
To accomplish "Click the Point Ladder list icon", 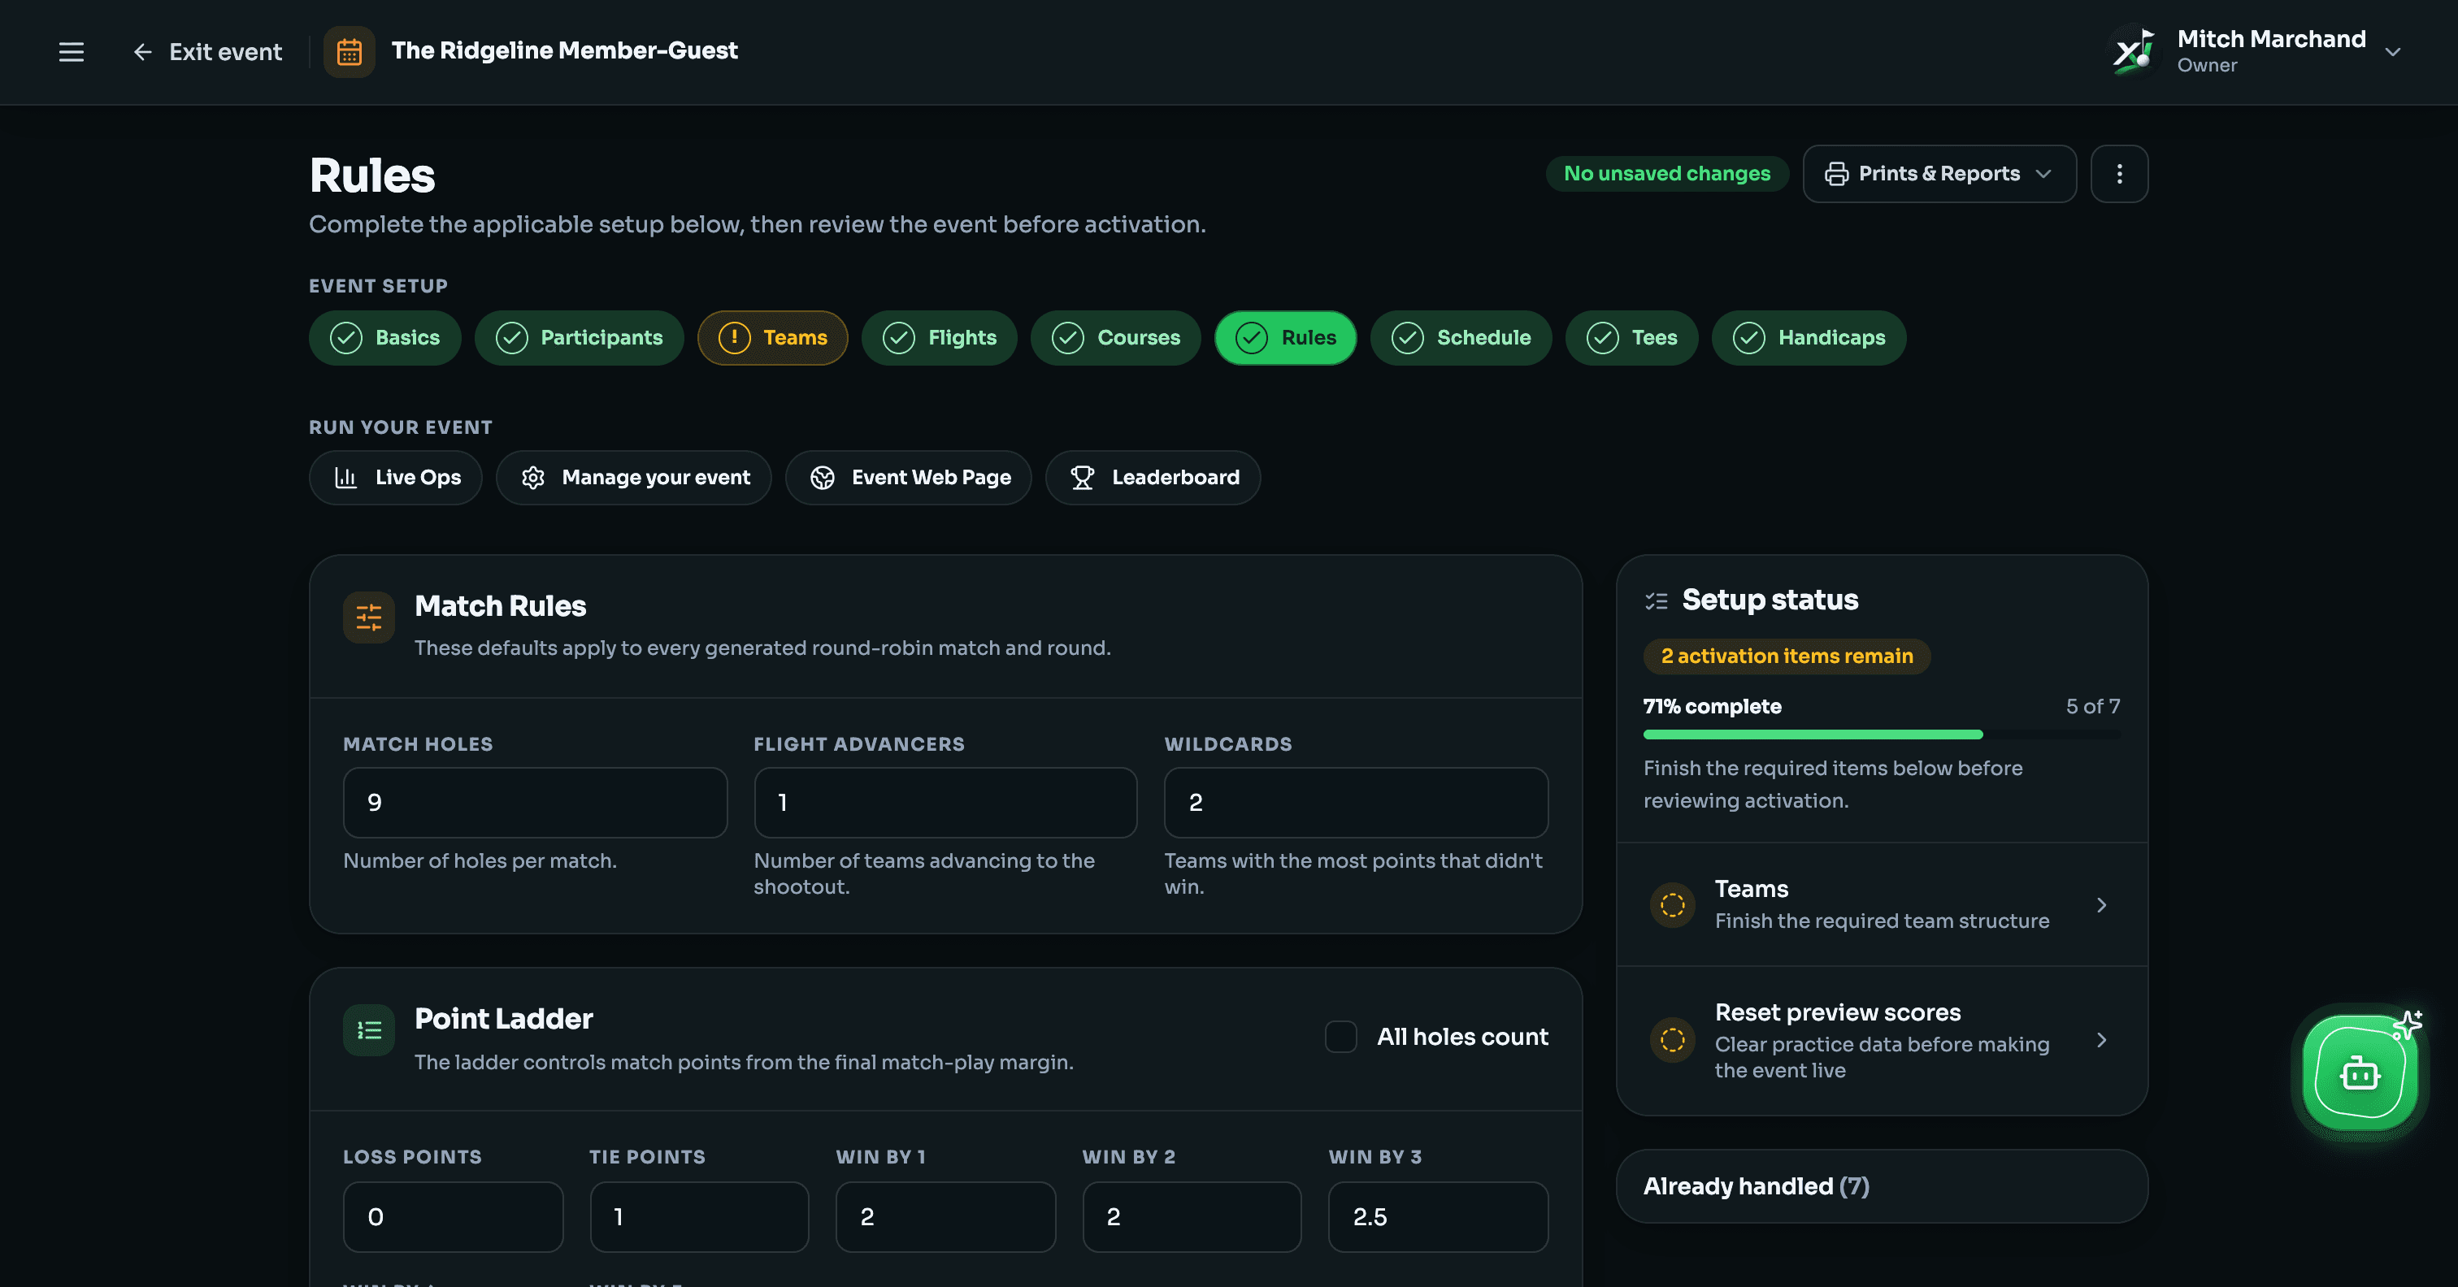I will [369, 1030].
